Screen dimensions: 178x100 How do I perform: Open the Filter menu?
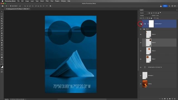[x=47, y=1]
